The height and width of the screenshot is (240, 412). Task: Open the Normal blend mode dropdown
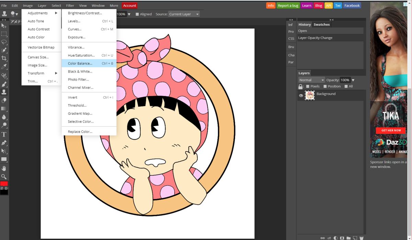click(311, 80)
